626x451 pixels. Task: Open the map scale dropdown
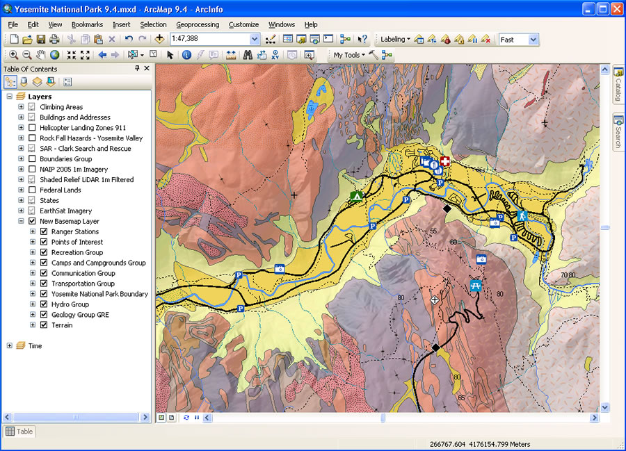tap(255, 39)
